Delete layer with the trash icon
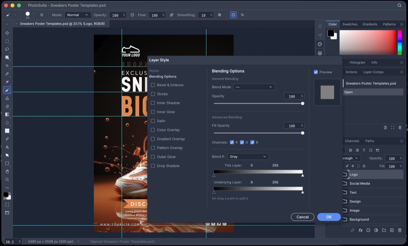Image resolution: width=408 pixels, height=246 pixels. [x=400, y=230]
